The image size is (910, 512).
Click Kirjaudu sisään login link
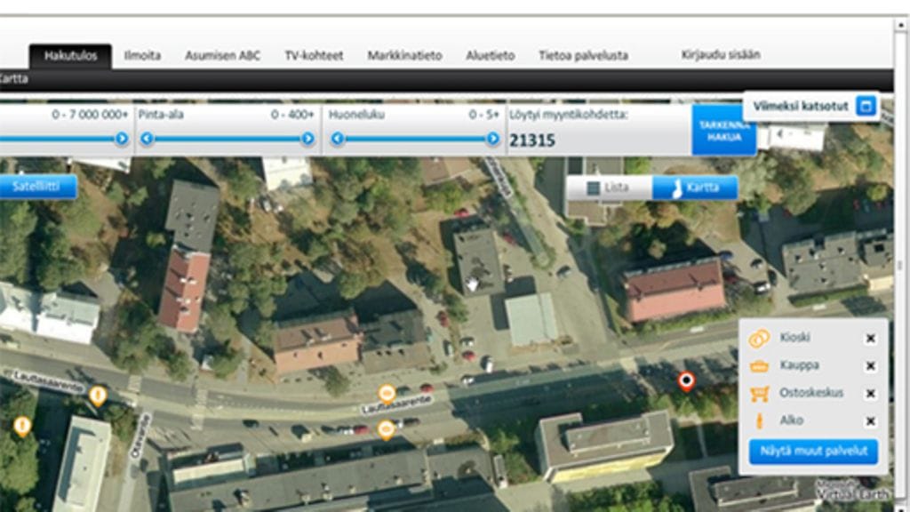pyautogui.click(x=721, y=54)
